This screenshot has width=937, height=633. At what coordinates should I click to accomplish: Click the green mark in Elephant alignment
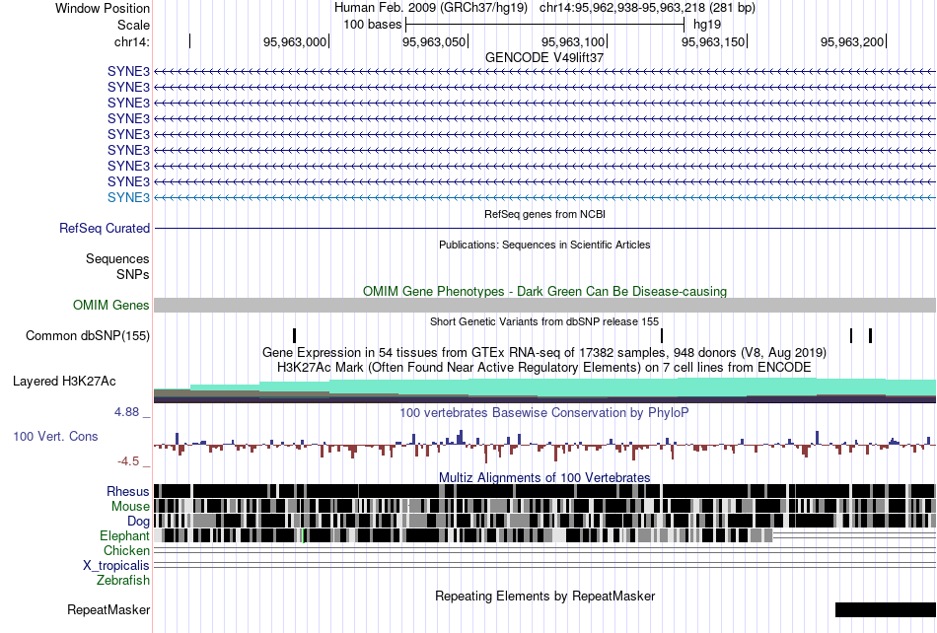click(304, 535)
